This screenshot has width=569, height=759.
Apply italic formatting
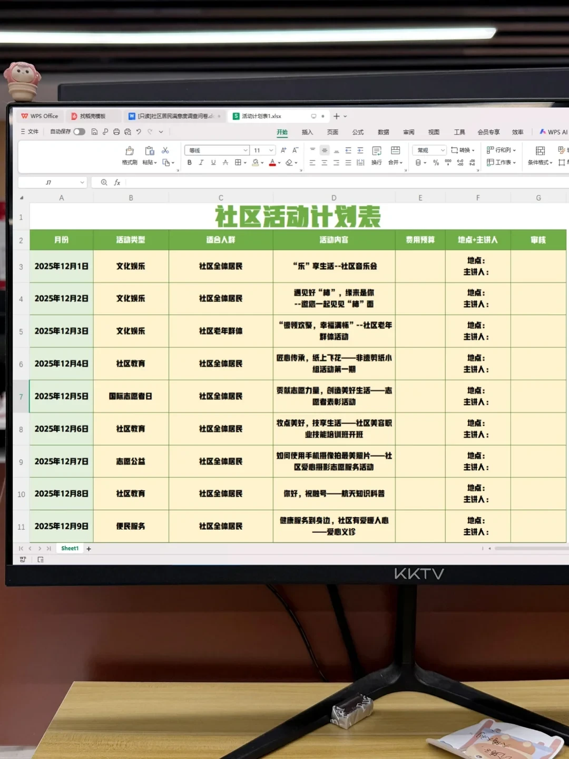point(201,162)
